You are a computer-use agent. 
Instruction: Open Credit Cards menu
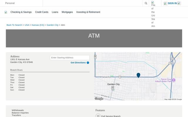click(42, 12)
